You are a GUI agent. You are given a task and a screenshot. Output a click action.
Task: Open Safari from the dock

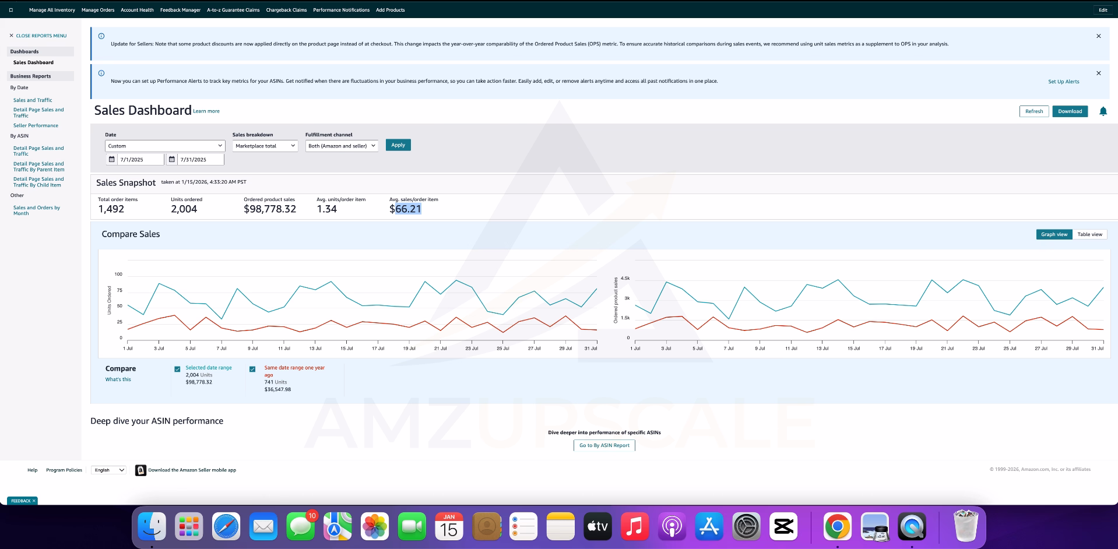226,527
